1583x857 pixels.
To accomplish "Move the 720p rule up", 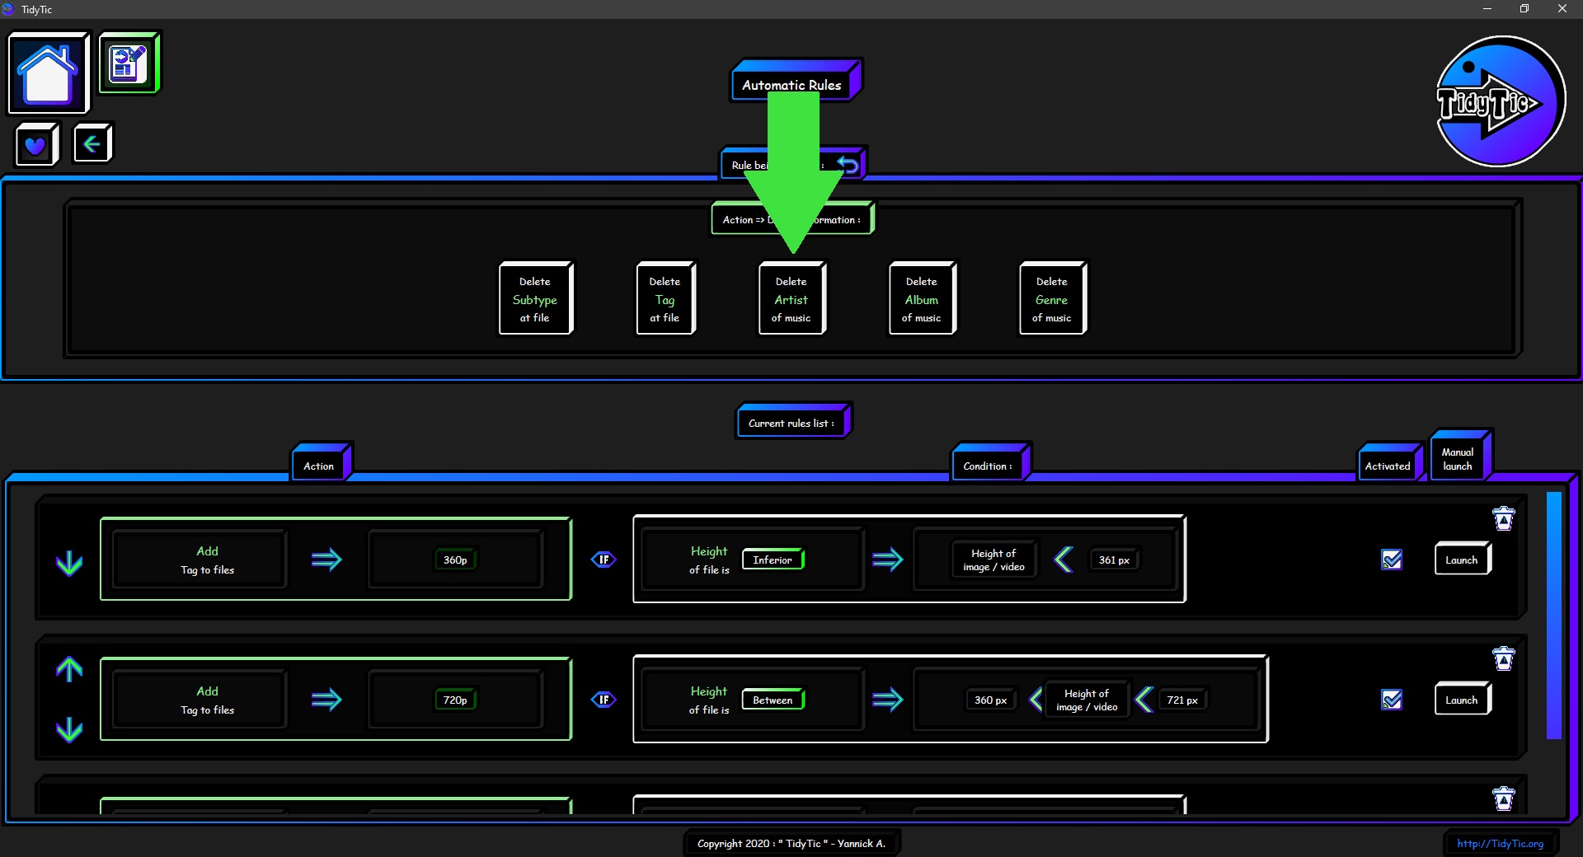I will pyautogui.click(x=69, y=669).
